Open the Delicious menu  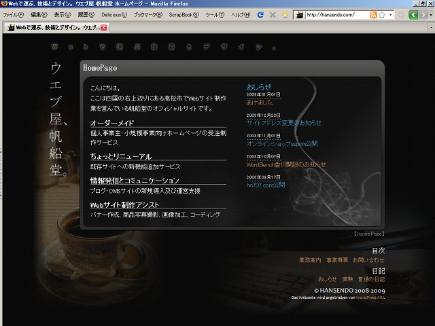[114, 15]
